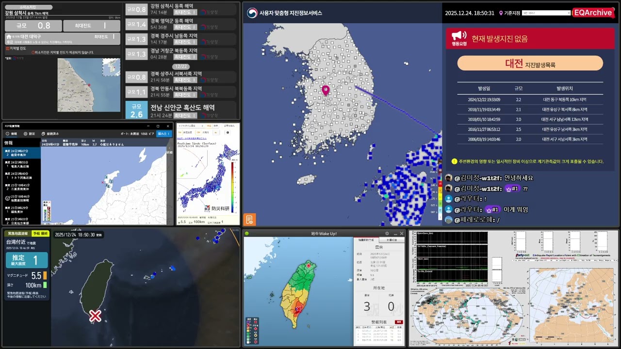Click the 予報 最終 forecast badge

pyautogui.click(x=40, y=234)
